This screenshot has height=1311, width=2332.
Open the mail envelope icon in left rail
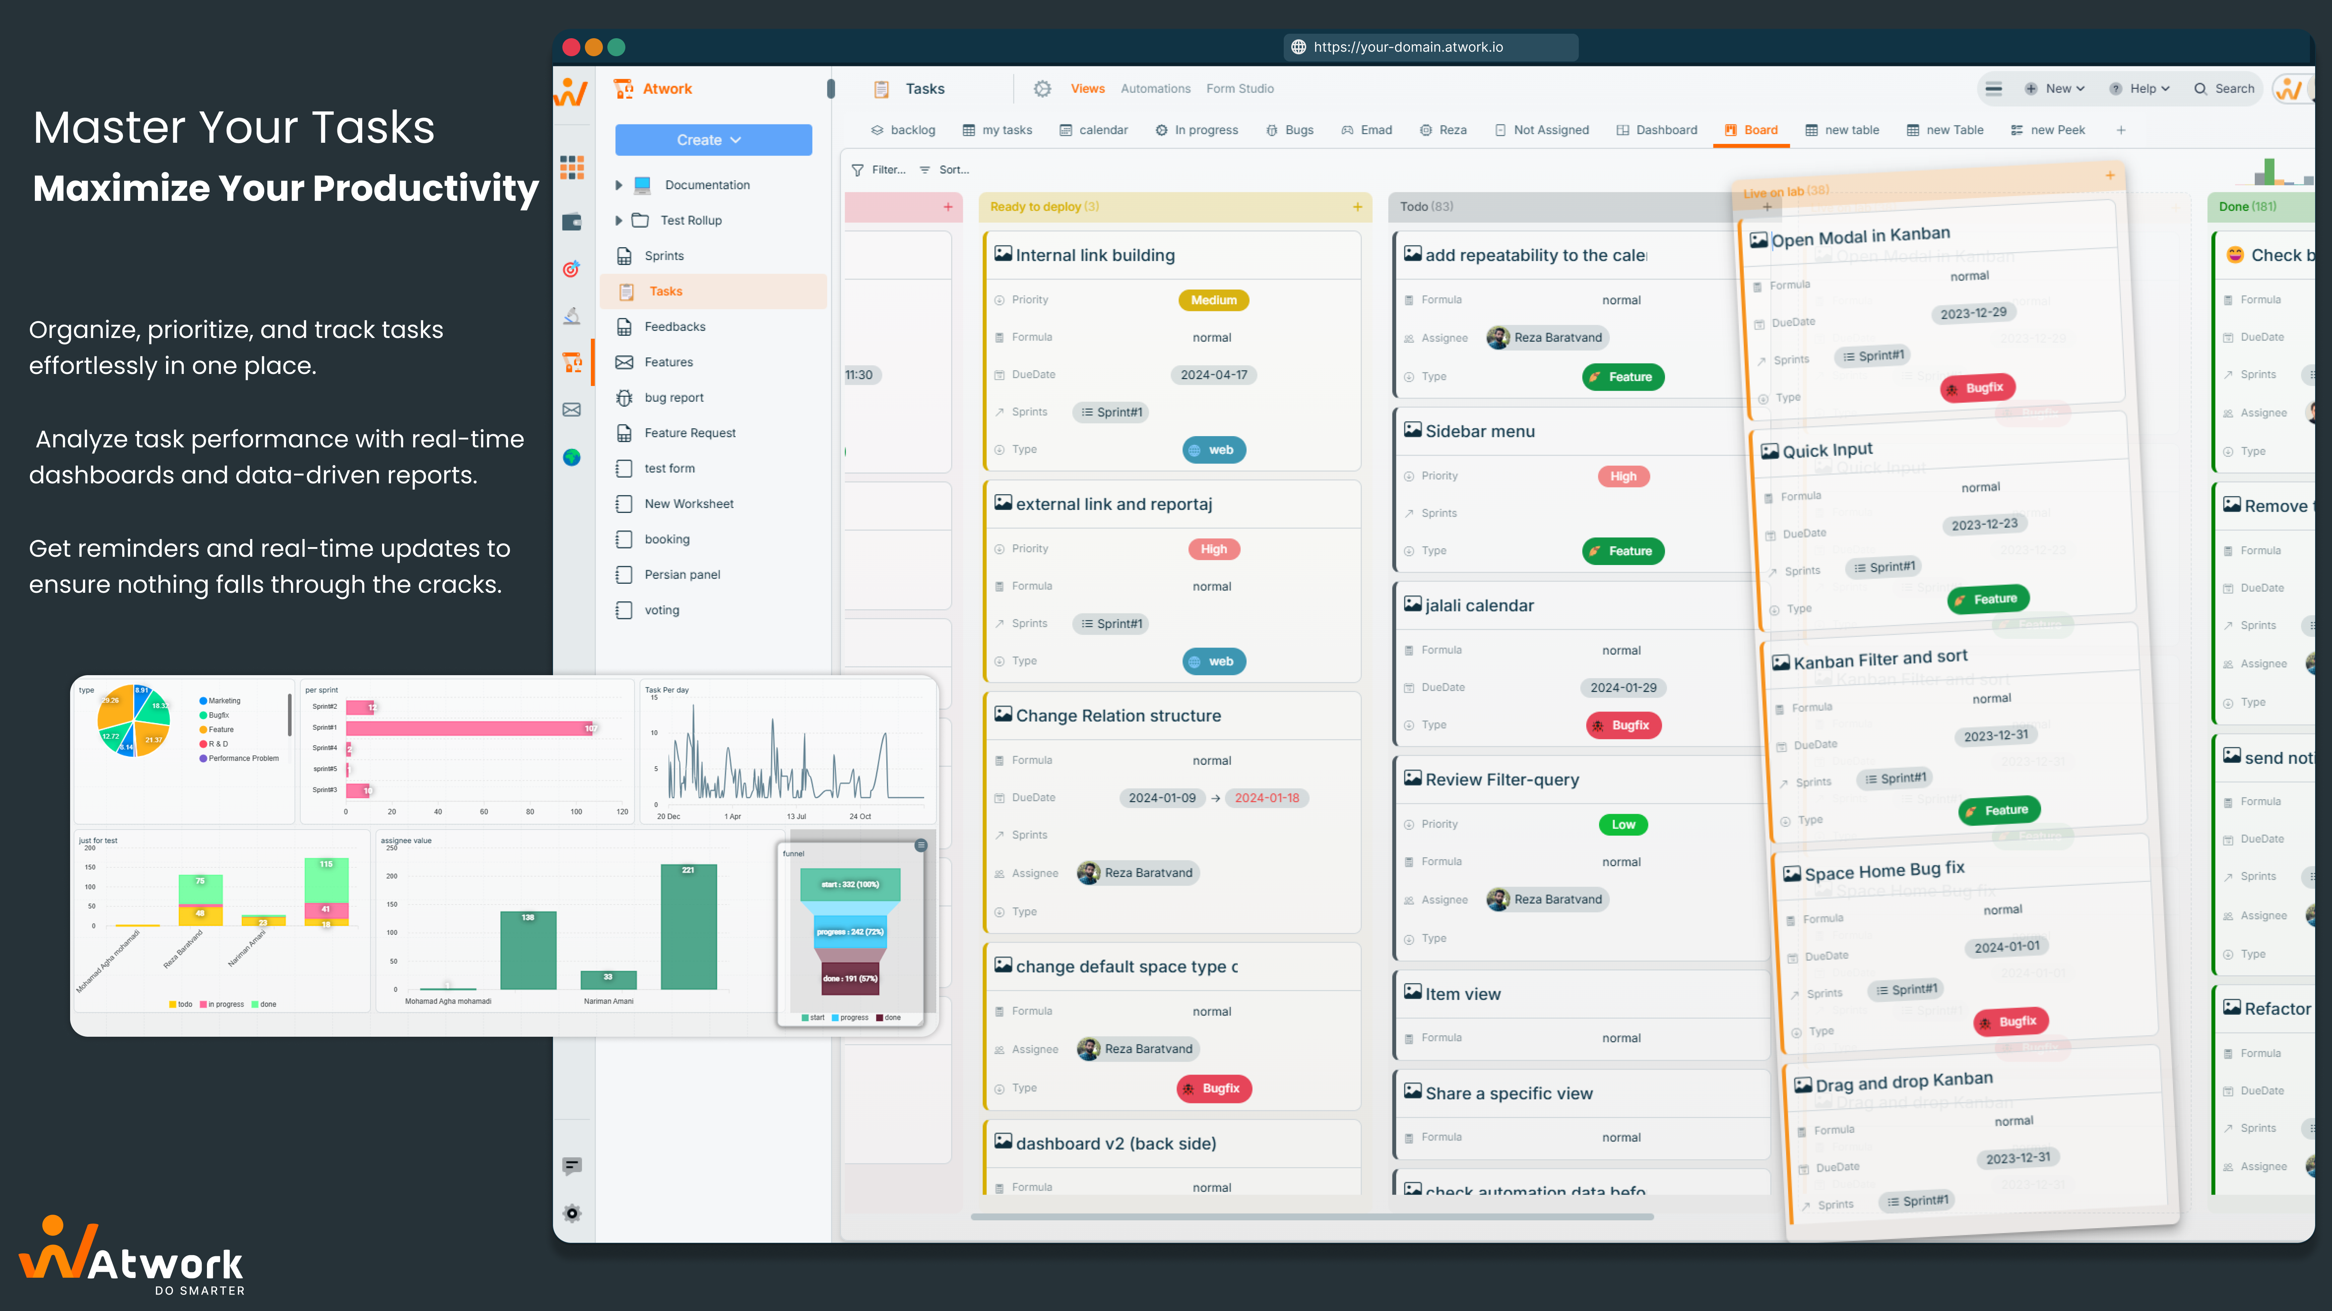(572, 410)
